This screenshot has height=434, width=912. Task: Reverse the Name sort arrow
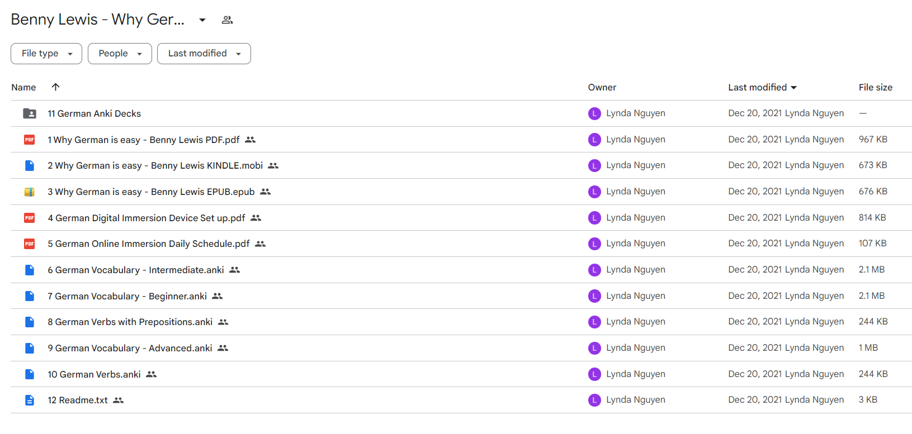55,87
